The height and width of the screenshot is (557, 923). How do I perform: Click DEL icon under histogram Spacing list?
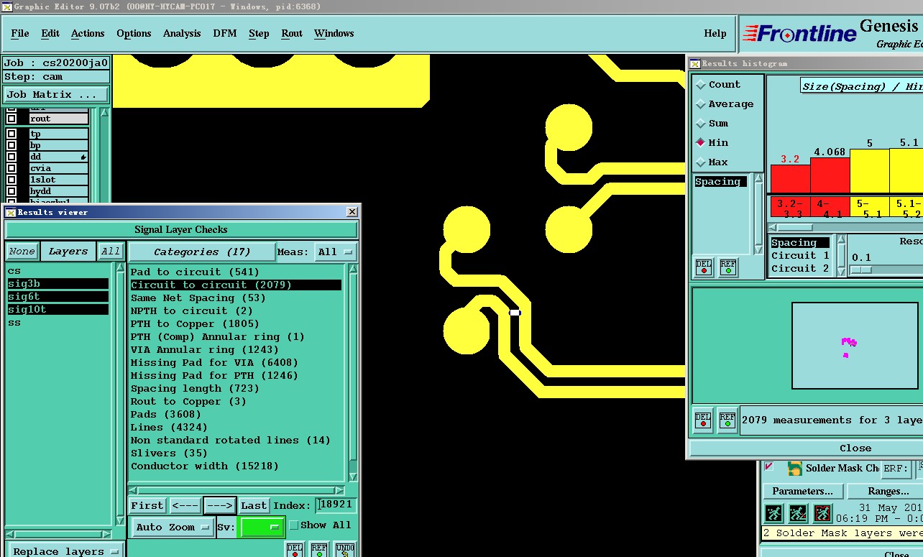coord(704,267)
